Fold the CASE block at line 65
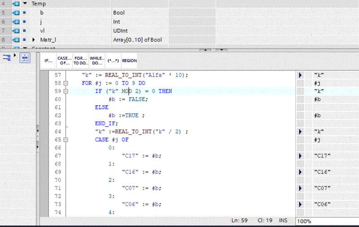Viewport: 359px width, 227px height. coord(66,140)
